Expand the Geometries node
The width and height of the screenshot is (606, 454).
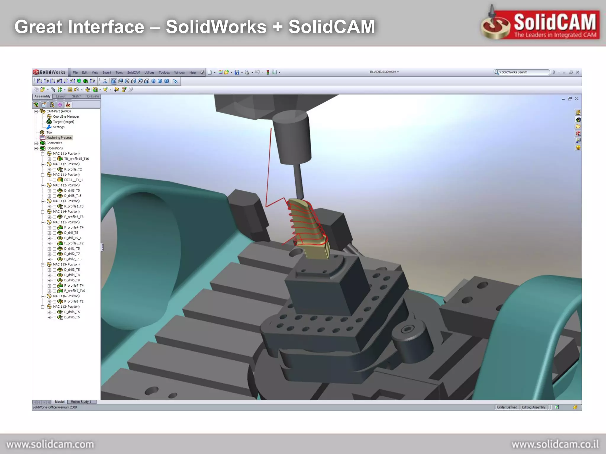tap(36, 143)
